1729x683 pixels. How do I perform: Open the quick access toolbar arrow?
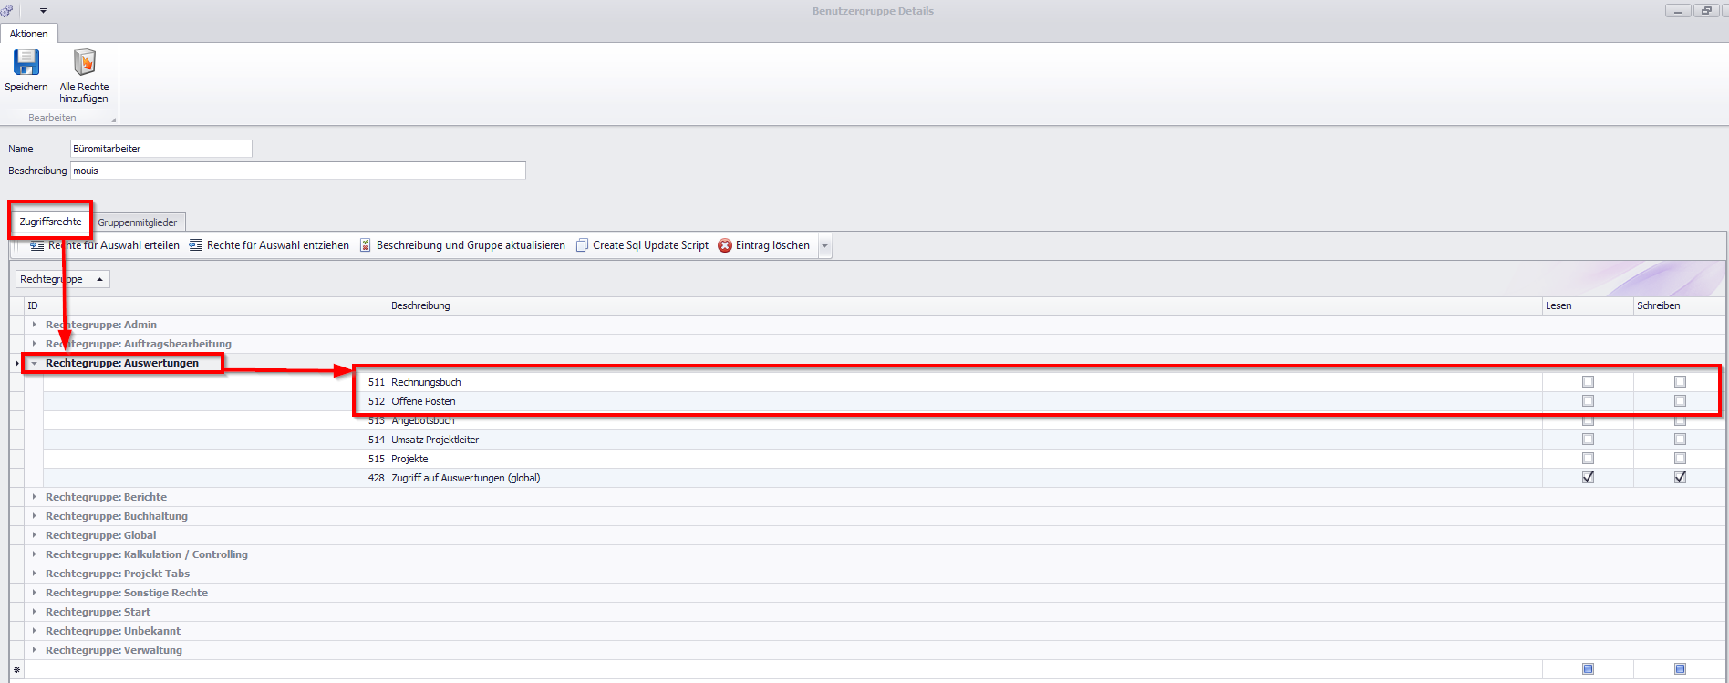click(x=43, y=11)
